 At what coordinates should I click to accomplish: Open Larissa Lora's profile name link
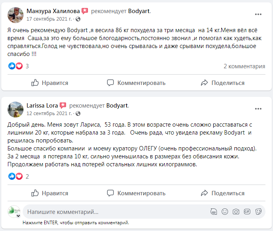pyautogui.click(x=42, y=106)
